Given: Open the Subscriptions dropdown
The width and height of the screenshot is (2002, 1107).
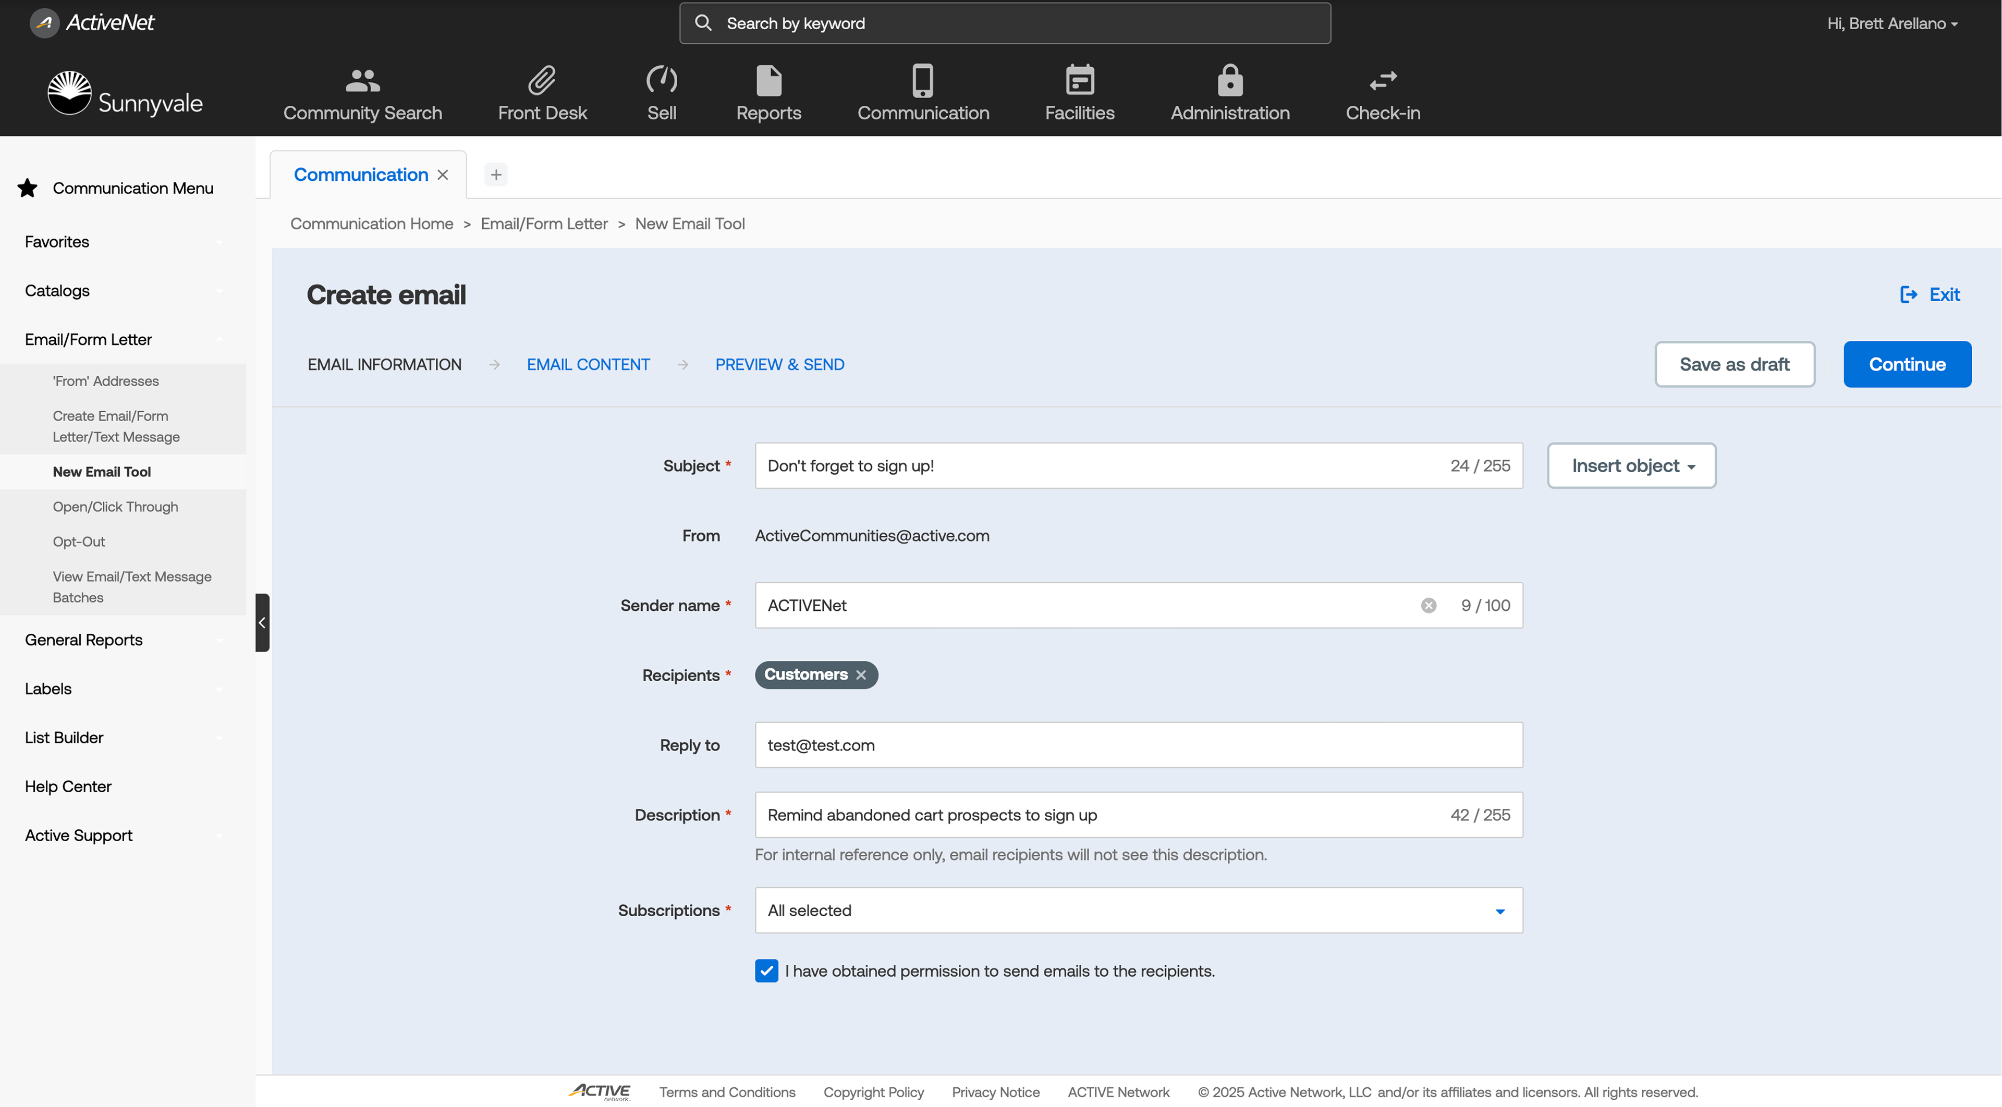Looking at the screenshot, I should [1138, 909].
